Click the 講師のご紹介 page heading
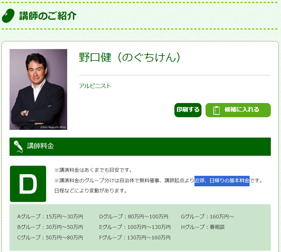 [x=48, y=16]
